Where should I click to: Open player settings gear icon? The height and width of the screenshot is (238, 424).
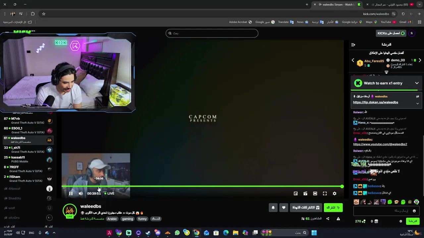coord(335,193)
